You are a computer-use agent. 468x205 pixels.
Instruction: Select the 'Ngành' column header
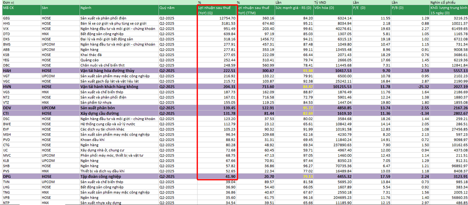(86, 8)
